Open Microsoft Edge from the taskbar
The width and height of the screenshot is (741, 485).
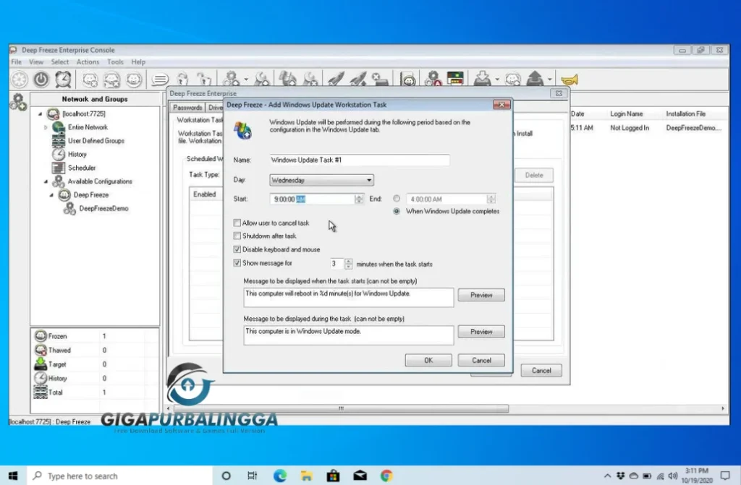pyautogui.click(x=280, y=476)
